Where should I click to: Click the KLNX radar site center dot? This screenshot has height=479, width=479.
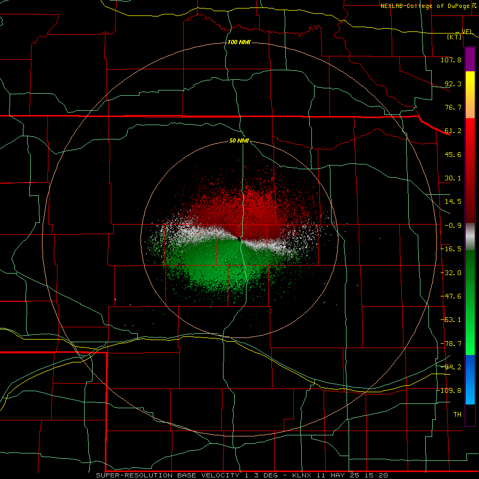pos(239,240)
